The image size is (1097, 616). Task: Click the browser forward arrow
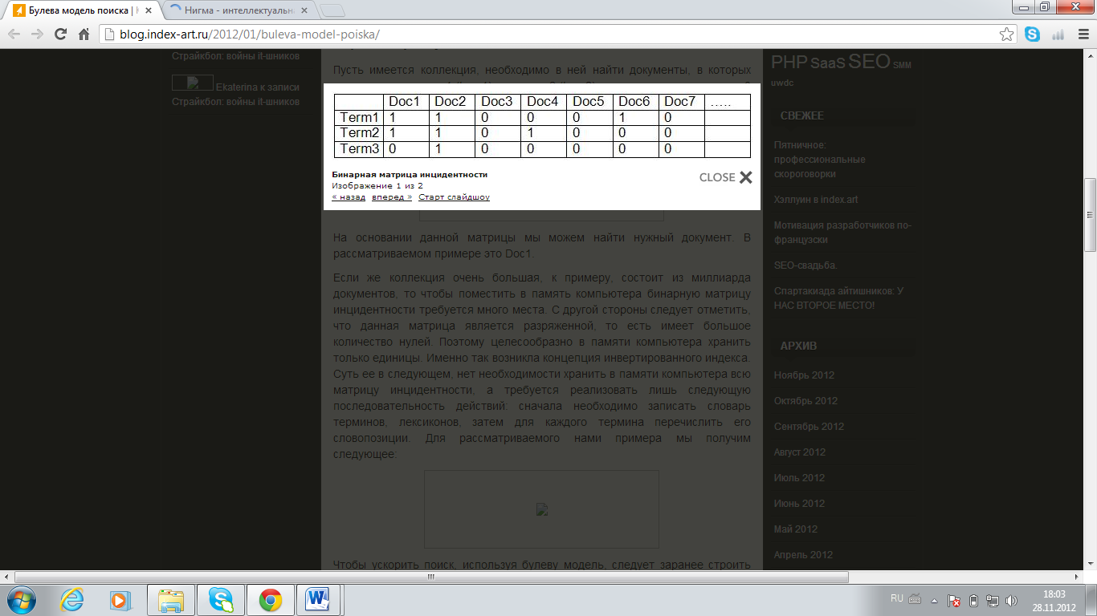(37, 34)
